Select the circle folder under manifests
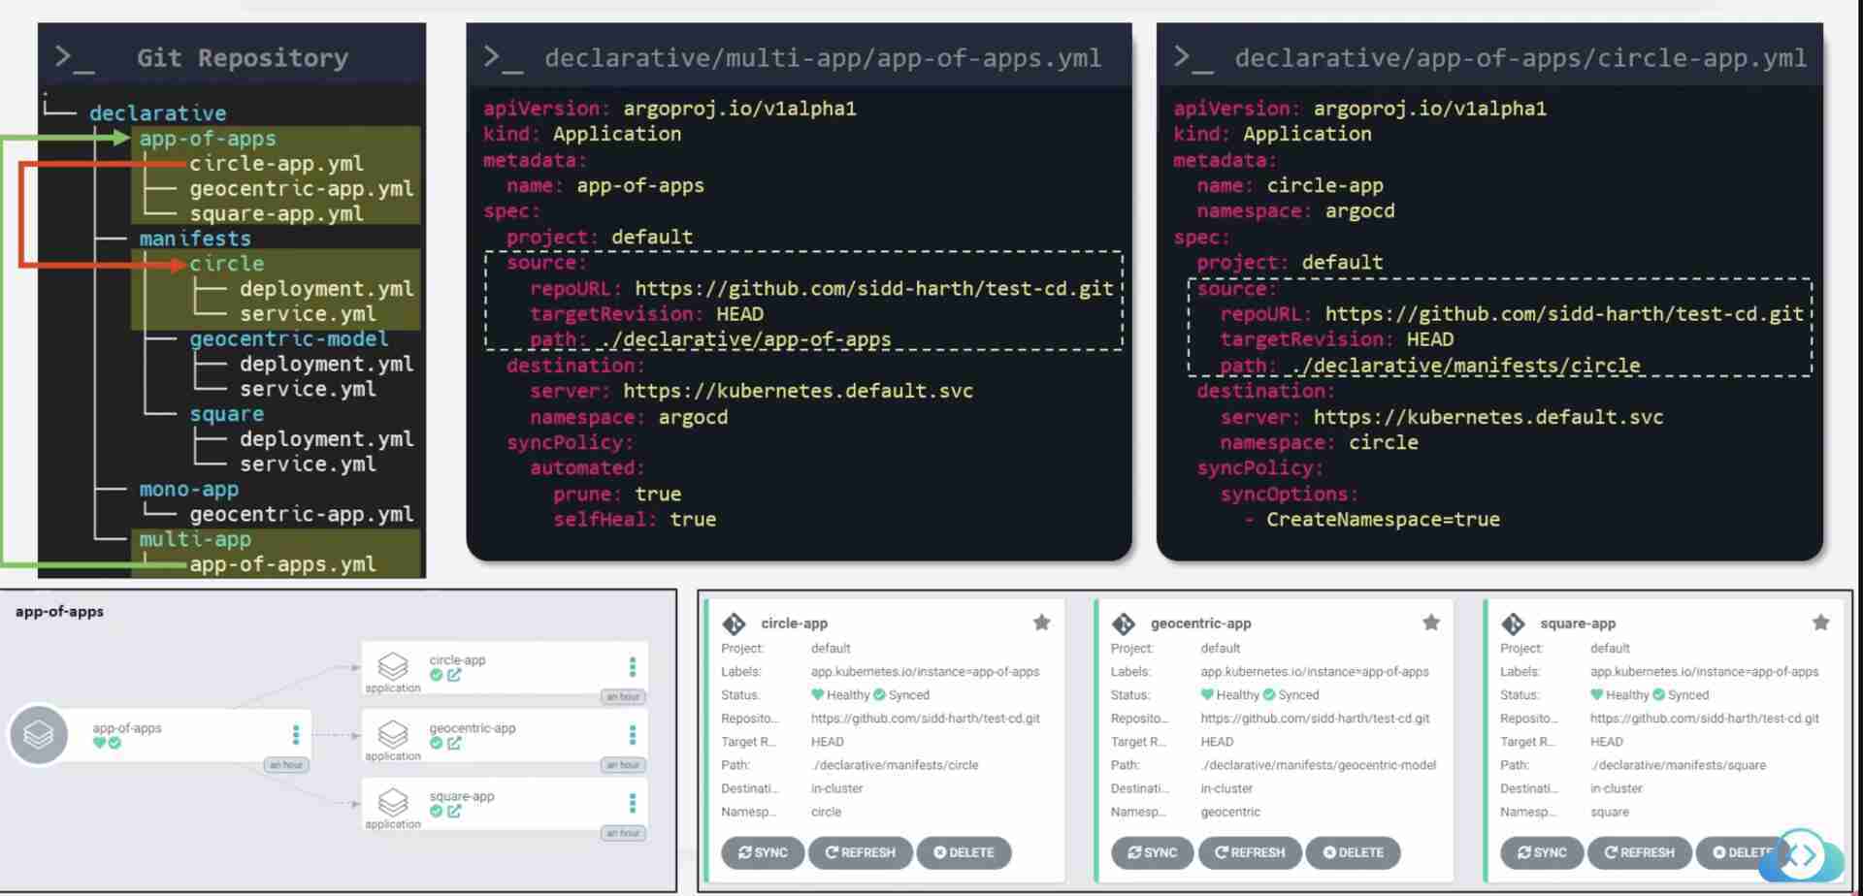This screenshot has height=896, width=1863. (x=226, y=264)
